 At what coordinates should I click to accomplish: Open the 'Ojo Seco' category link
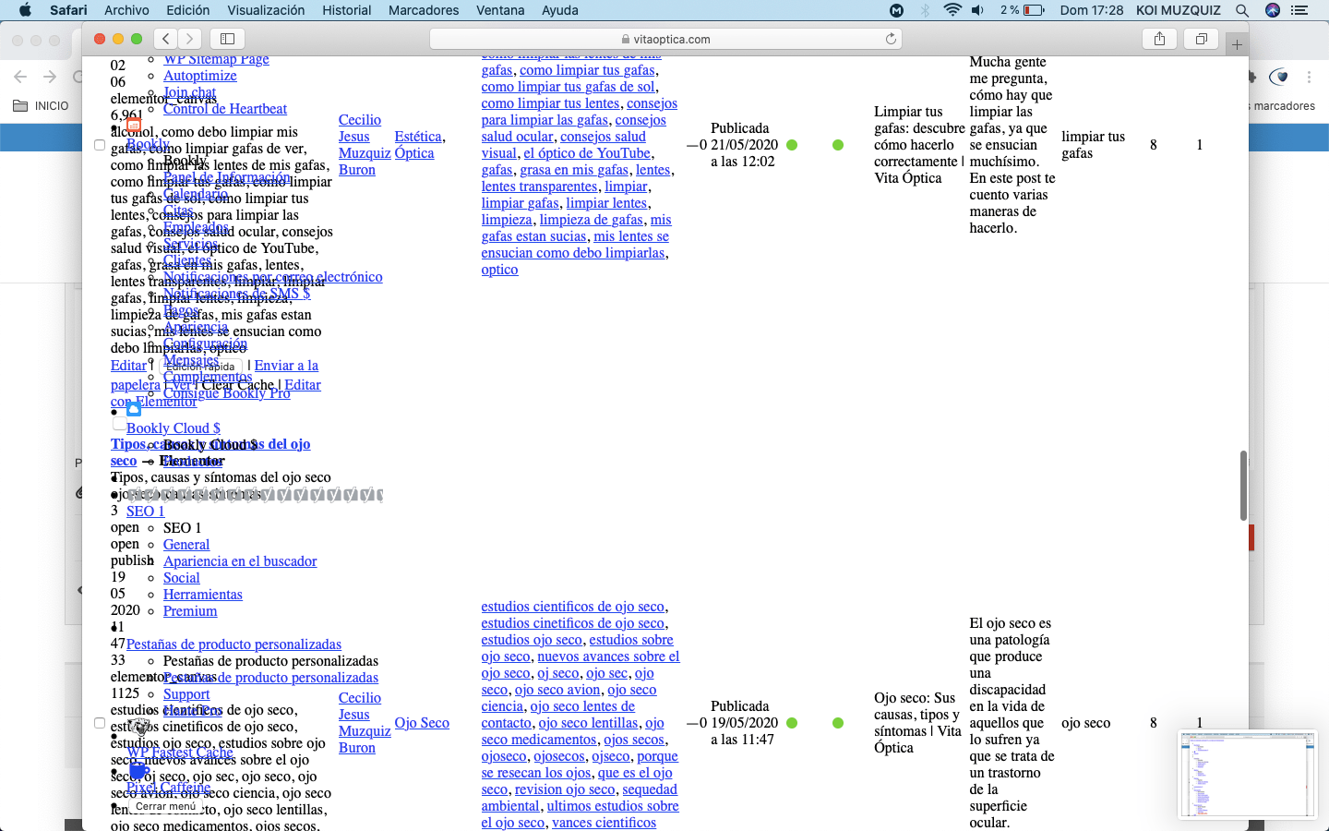coord(422,723)
